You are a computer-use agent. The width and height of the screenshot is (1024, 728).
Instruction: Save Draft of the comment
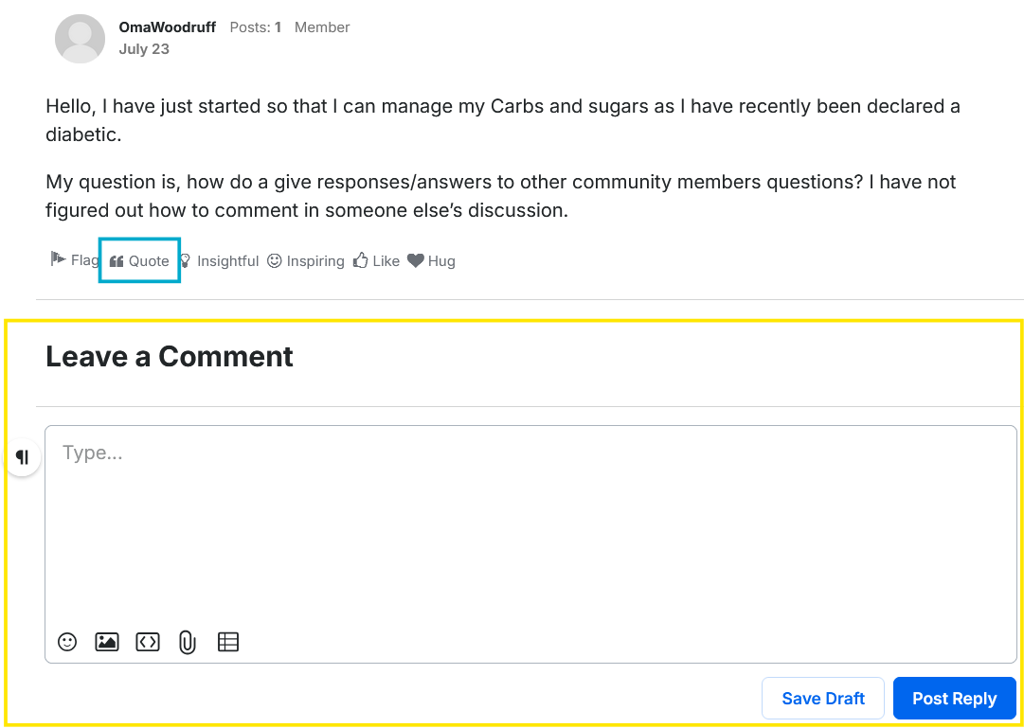[x=823, y=698]
